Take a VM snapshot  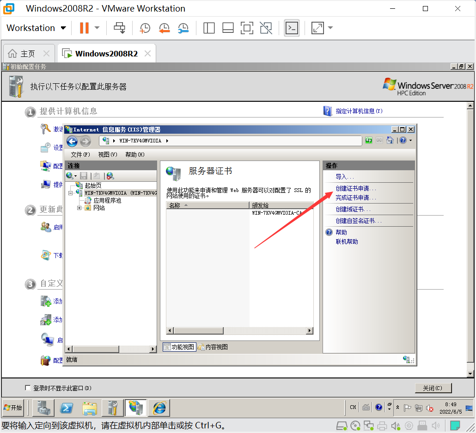pyautogui.click(x=145, y=28)
